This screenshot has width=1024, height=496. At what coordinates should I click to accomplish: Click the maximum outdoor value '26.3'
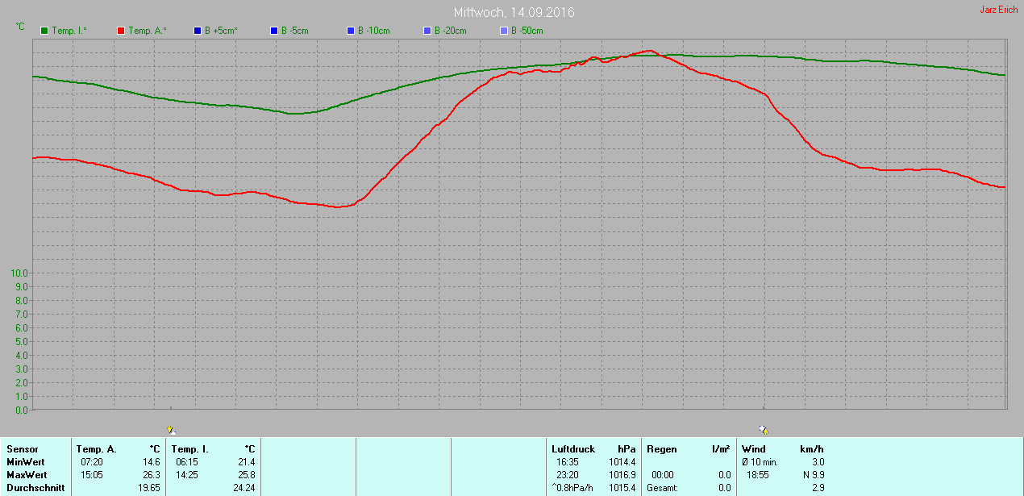tap(152, 475)
